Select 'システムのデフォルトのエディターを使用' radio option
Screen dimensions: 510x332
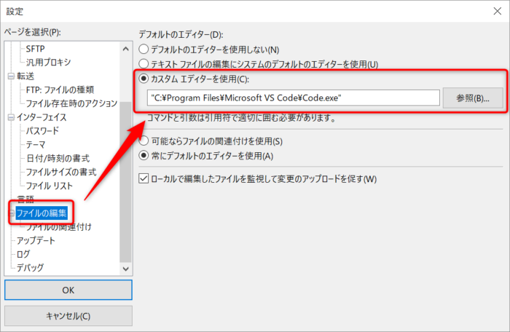[x=144, y=64]
